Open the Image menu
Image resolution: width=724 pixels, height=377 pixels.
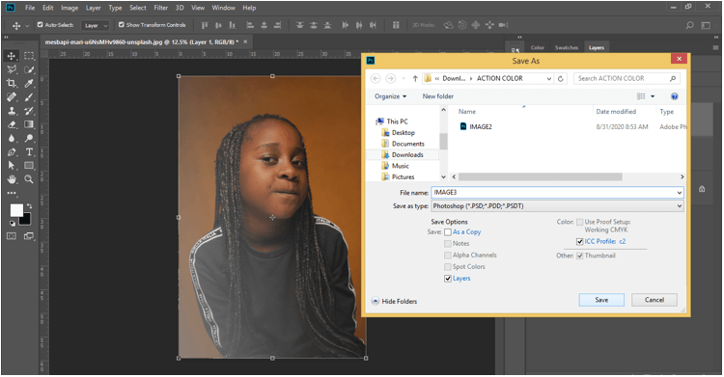click(70, 8)
